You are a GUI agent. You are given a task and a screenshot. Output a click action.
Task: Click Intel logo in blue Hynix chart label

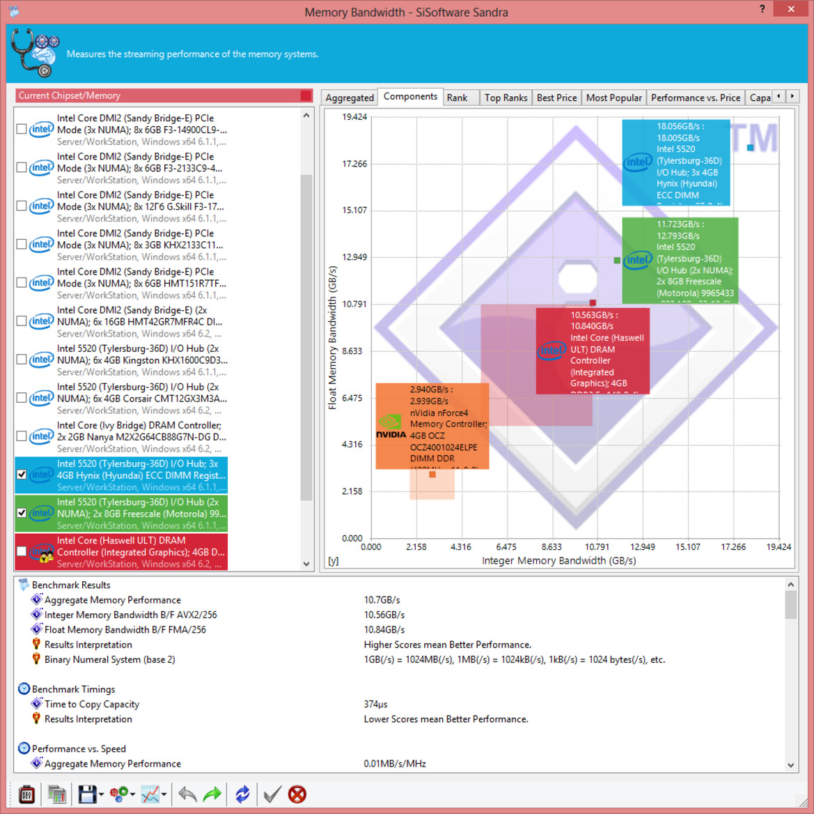point(638,162)
